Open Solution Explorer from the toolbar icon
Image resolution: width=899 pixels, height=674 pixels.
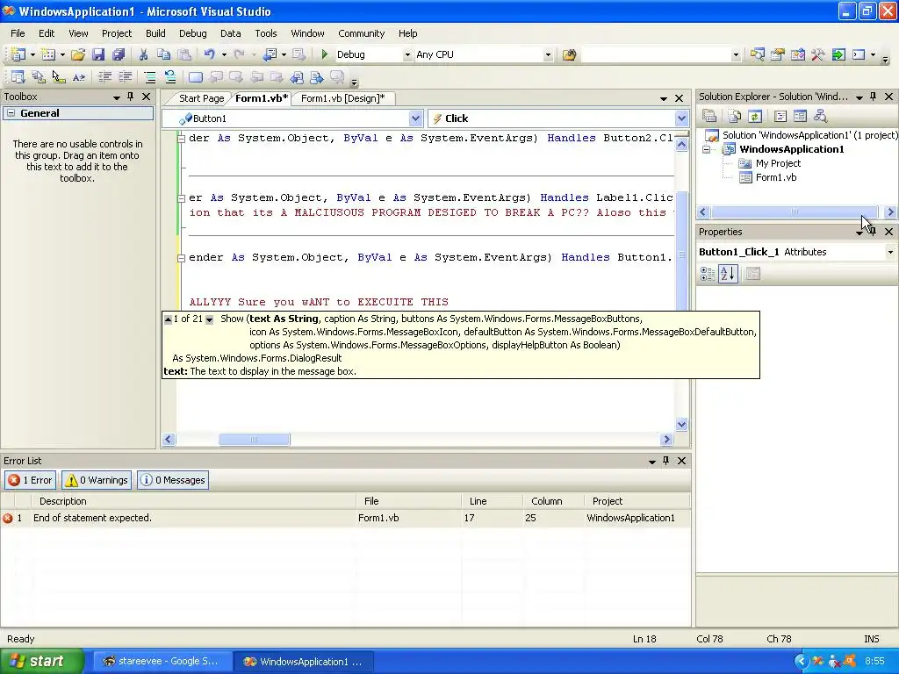pyautogui.click(x=758, y=54)
